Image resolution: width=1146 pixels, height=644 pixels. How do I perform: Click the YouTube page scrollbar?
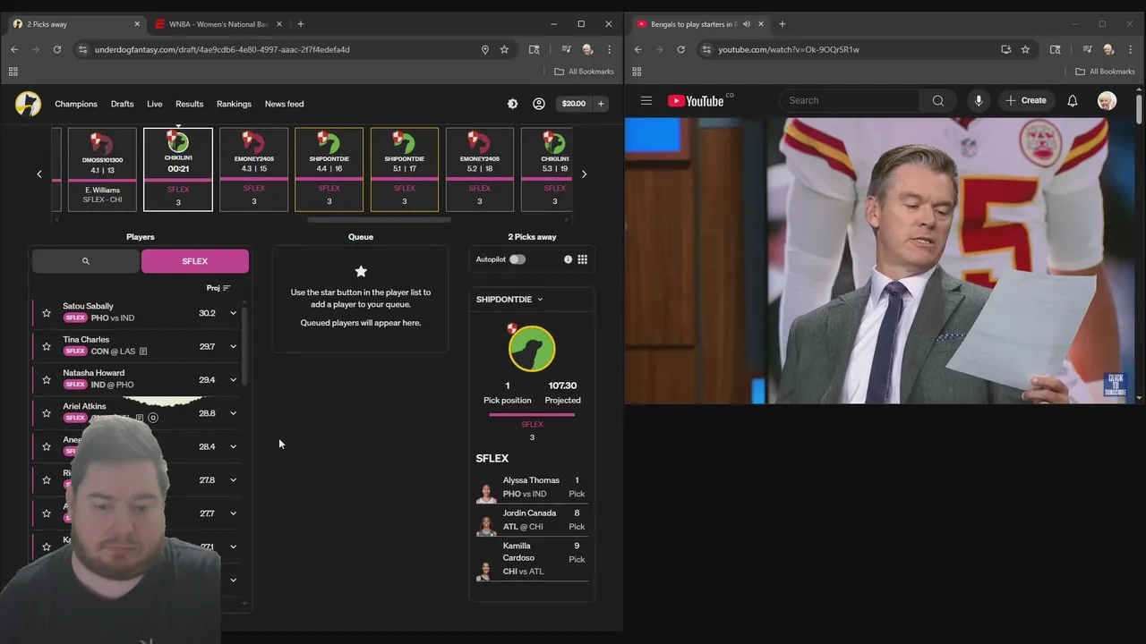point(1140,107)
